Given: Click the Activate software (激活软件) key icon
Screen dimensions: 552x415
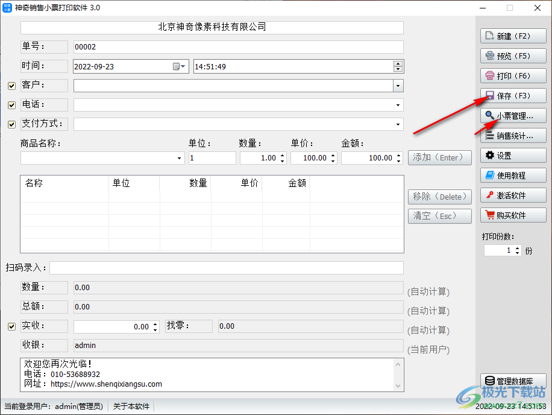Looking at the screenshot, I should 489,195.
